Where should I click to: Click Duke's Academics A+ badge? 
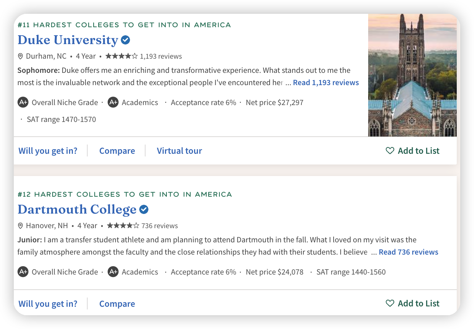113,102
